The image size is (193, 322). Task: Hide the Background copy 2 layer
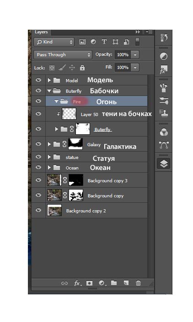[x=38, y=210]
